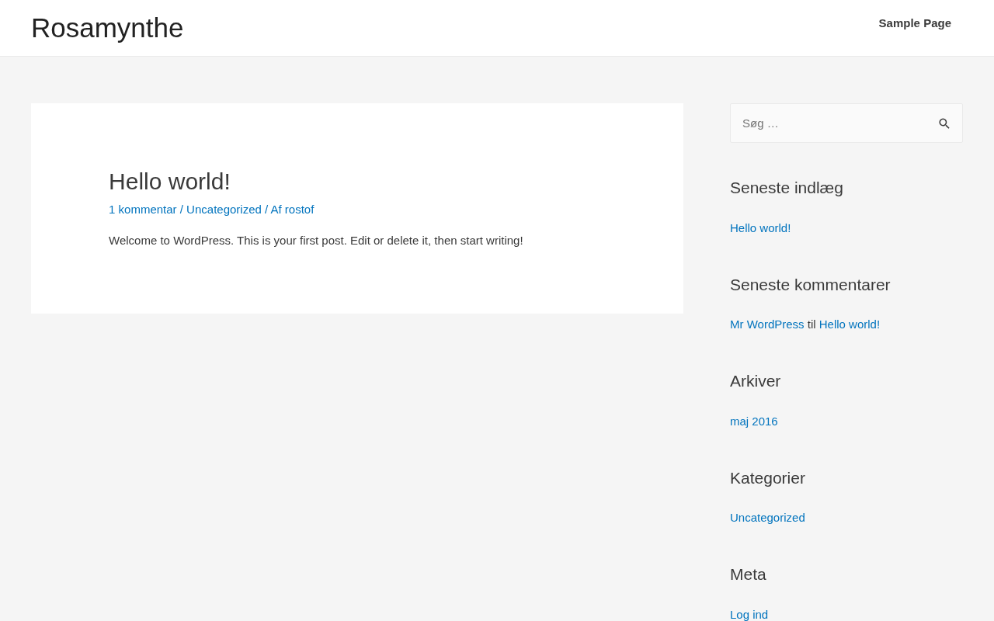This screenshot has height=621, width=994.
Task: Select the Meta heading
Action: coord(748,574)
